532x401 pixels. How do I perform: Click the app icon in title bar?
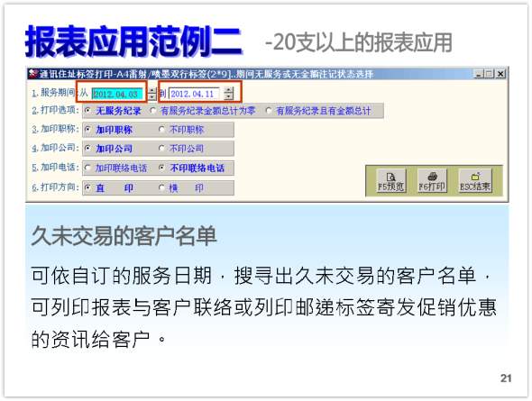click(x=33, y=73)
